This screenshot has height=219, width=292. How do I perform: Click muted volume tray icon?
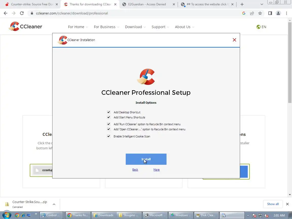(266, 215)
